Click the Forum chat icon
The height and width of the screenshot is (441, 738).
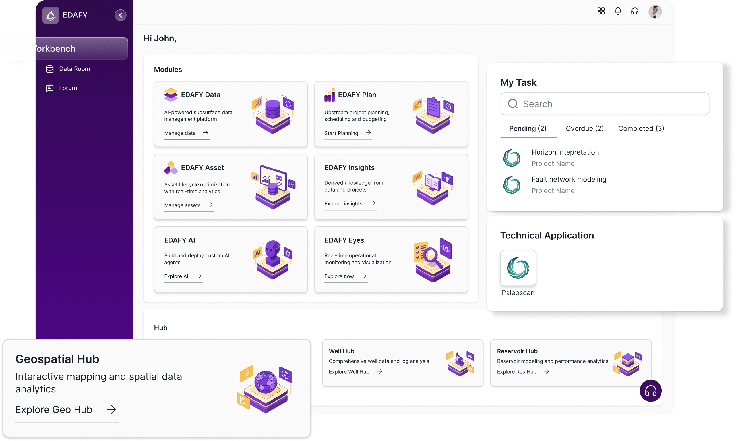point(50,88)
